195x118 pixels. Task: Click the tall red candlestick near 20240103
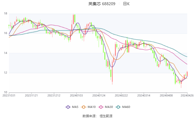73,19
